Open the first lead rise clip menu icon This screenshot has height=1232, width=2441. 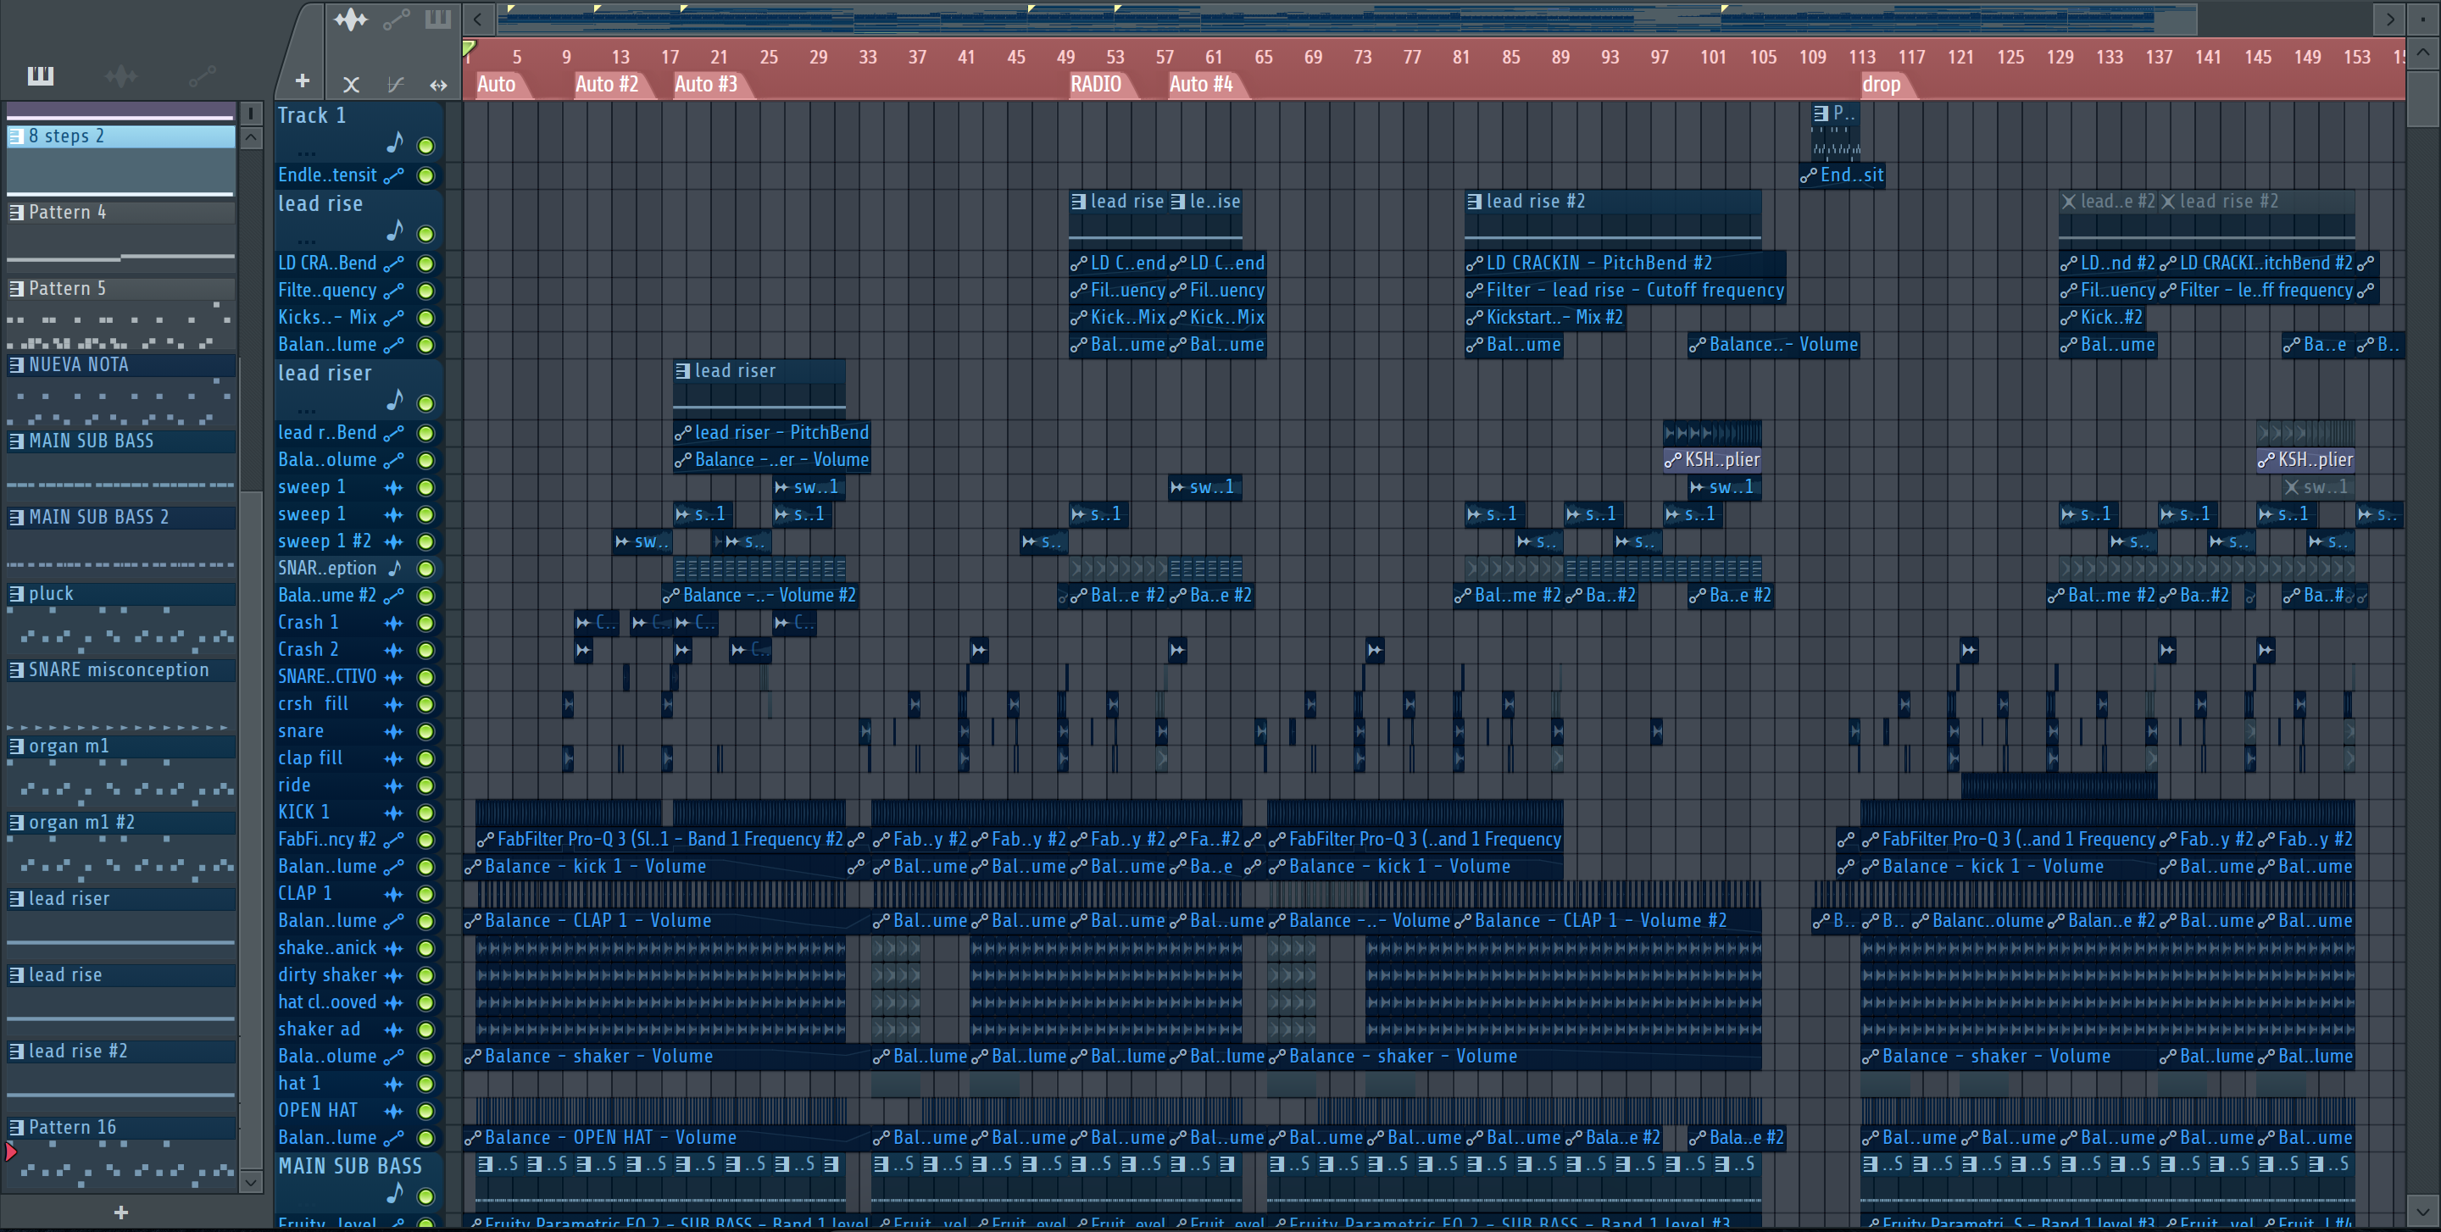click(1078, 201)
